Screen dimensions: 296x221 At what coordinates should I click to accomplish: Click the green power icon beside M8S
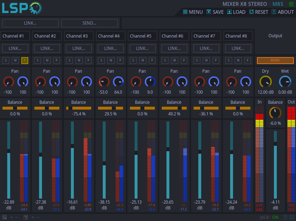coord(291,4)
